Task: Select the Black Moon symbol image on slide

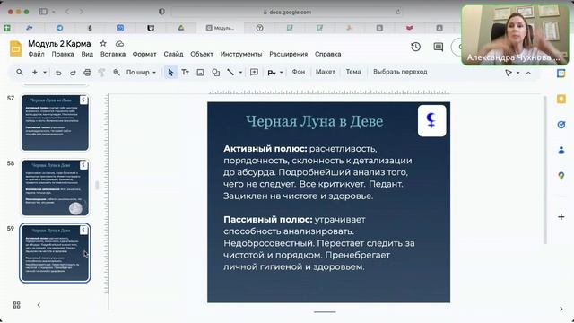Action: click(432, 121)
